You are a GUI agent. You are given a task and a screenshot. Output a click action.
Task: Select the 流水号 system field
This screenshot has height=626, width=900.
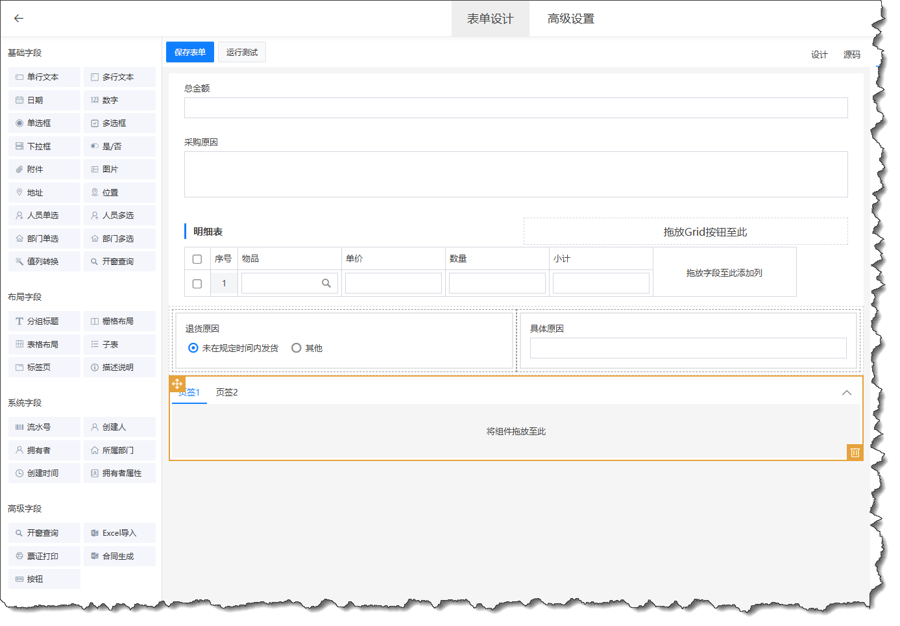[44, 427]
